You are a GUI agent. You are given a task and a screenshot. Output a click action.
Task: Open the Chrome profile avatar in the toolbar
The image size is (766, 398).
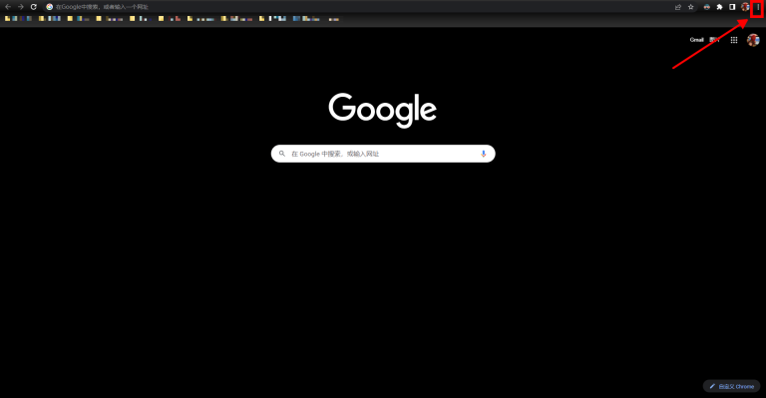745,7
